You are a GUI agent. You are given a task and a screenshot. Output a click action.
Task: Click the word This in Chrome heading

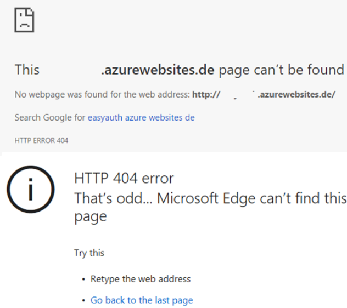(27, 70)
